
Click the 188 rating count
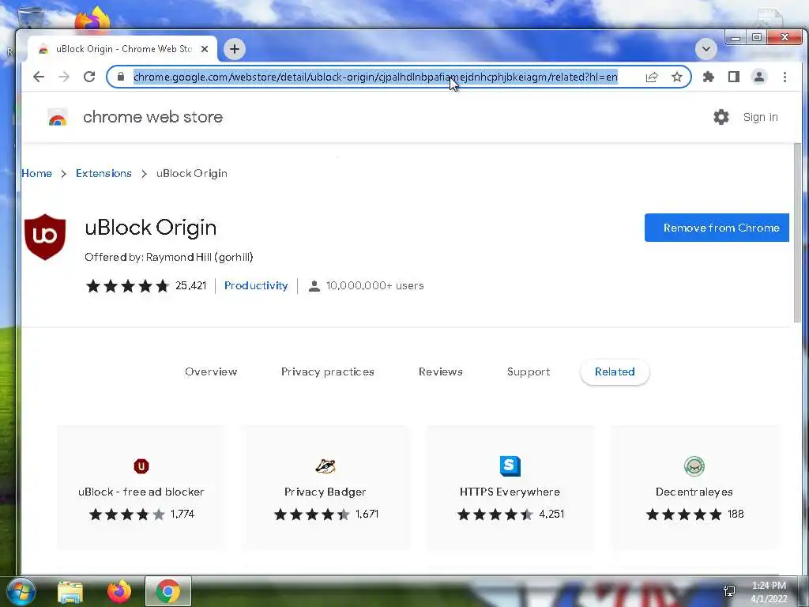[736, 514]
